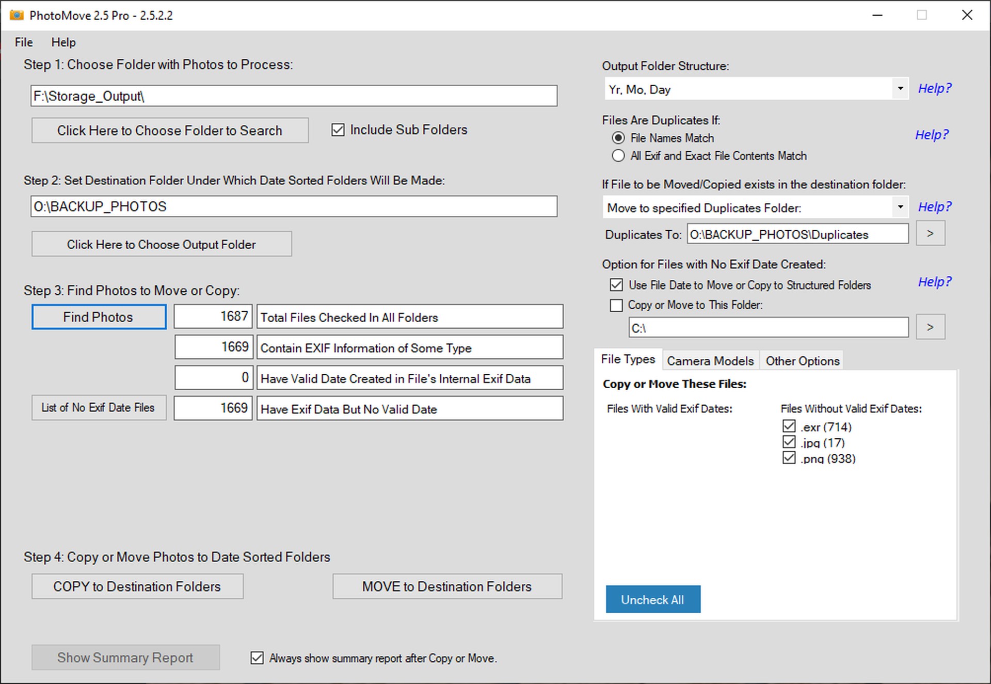The width and height of the screenshot is (991, 684).
Task: Click the browse arrow beside C:\ folder field
Action: coord(930,327)
